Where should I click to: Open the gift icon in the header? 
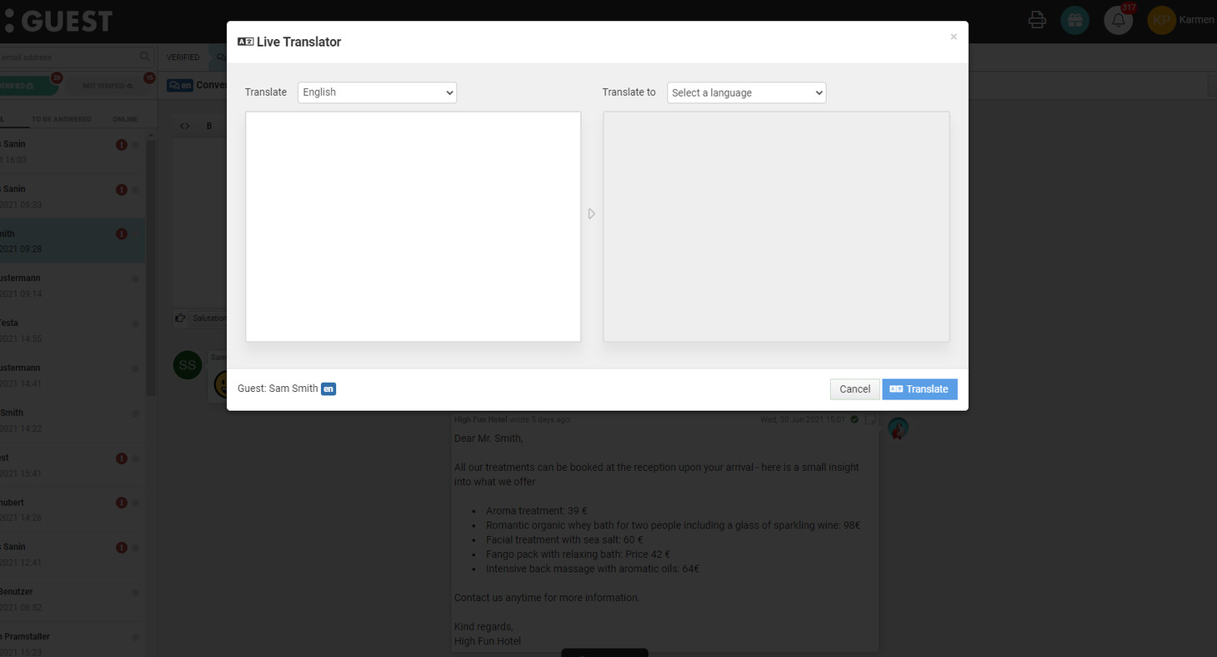tap(1075, 20)
